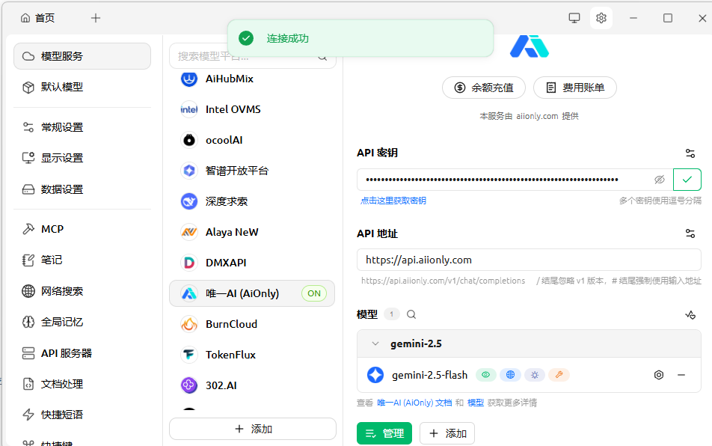Click the reasoning tag on gemini-2.5-flash
This screenshot has height=446, width=712.
(535, 375)
